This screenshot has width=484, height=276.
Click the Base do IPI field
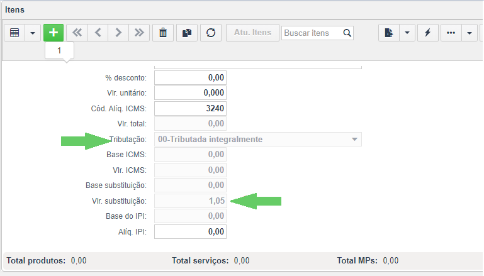(191, 216)
